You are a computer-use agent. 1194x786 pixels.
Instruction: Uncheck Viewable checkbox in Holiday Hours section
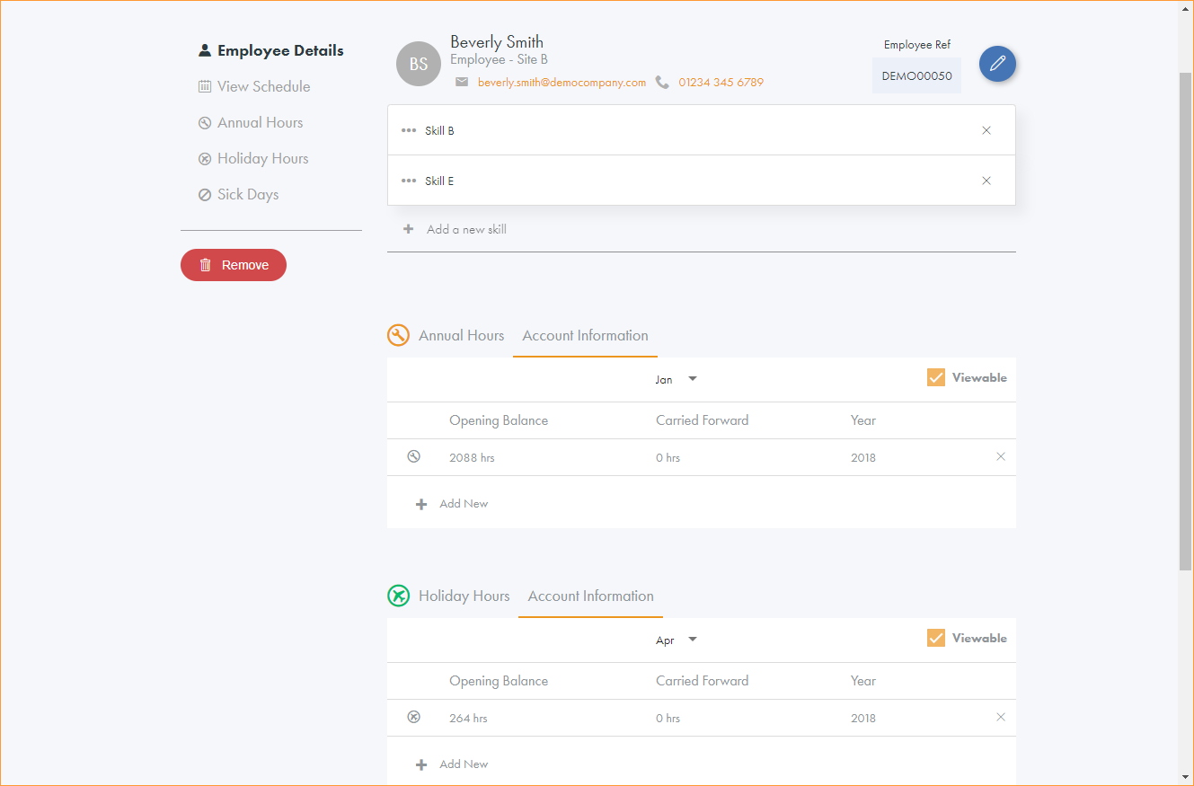coord(936,638)
